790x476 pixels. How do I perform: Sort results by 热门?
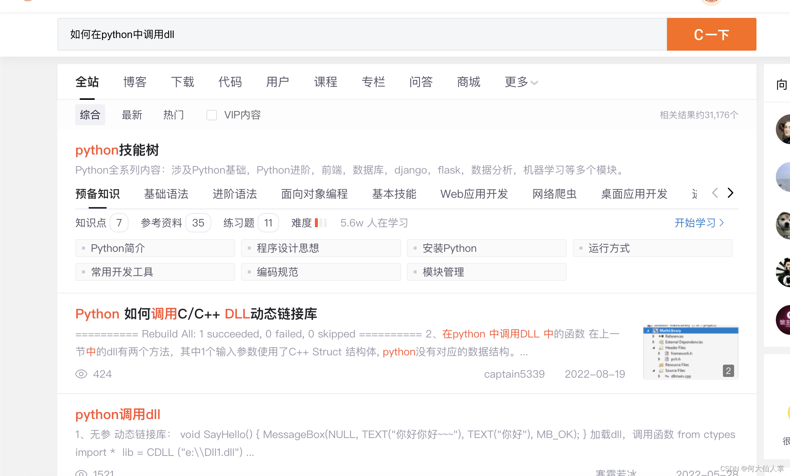click(174, 115)
